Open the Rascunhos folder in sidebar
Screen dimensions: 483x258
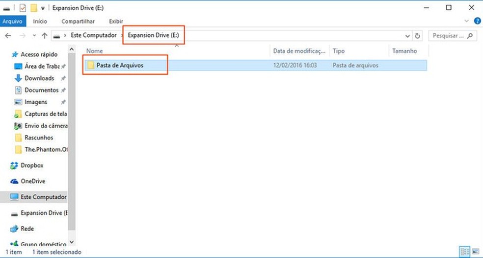(x=39, y=138)
